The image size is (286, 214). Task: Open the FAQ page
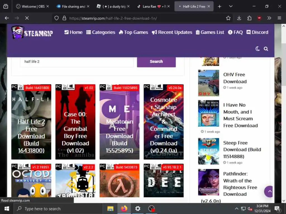(x=235, y=32)
